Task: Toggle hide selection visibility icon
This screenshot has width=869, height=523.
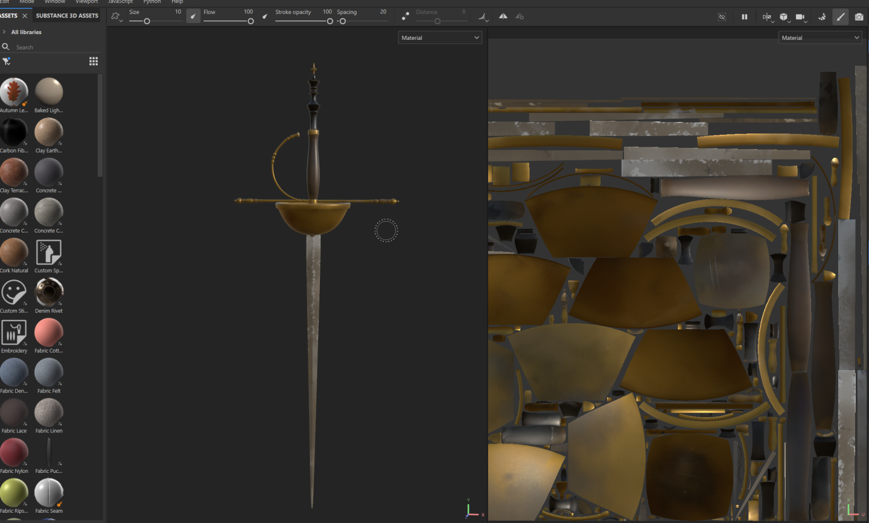Action: pos(722,17)
